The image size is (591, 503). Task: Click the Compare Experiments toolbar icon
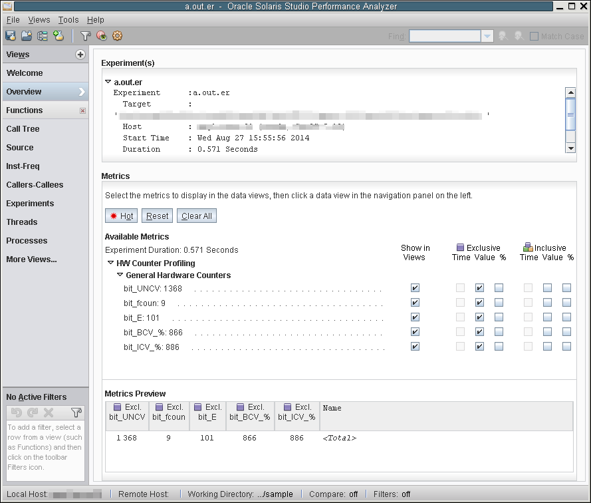tap(43, 36)
